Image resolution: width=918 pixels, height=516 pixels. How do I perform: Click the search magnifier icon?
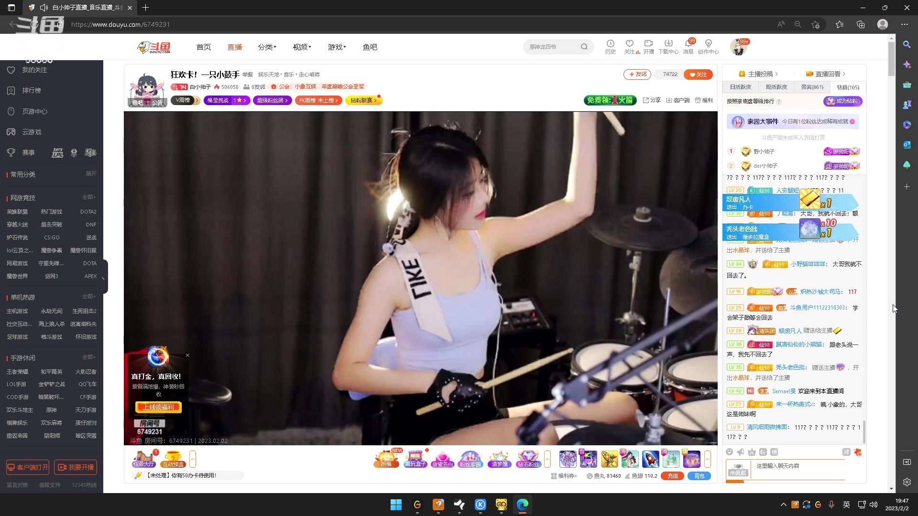click(x=584, y=47)
